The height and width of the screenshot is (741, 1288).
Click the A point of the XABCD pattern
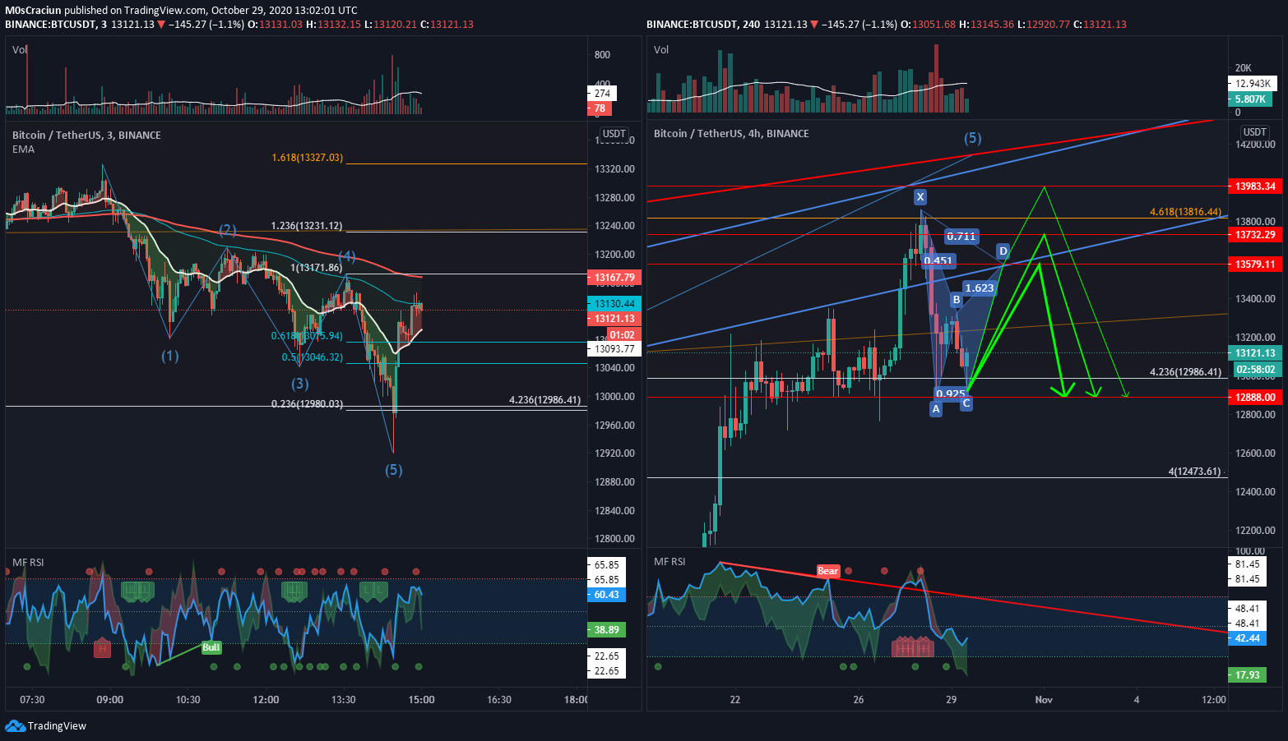pyautogui.click(x=936, y=408)
